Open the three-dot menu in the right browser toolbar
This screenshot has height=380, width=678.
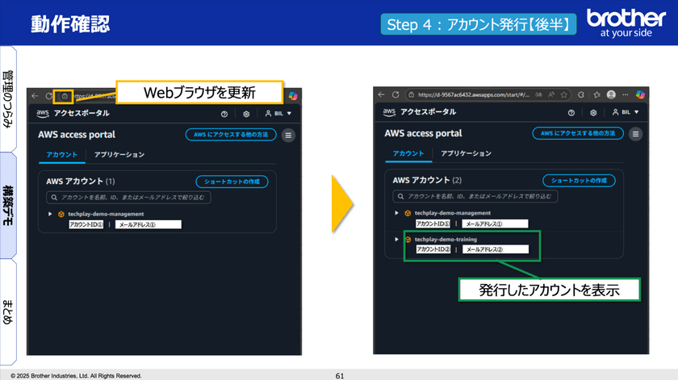pos(625,94)
